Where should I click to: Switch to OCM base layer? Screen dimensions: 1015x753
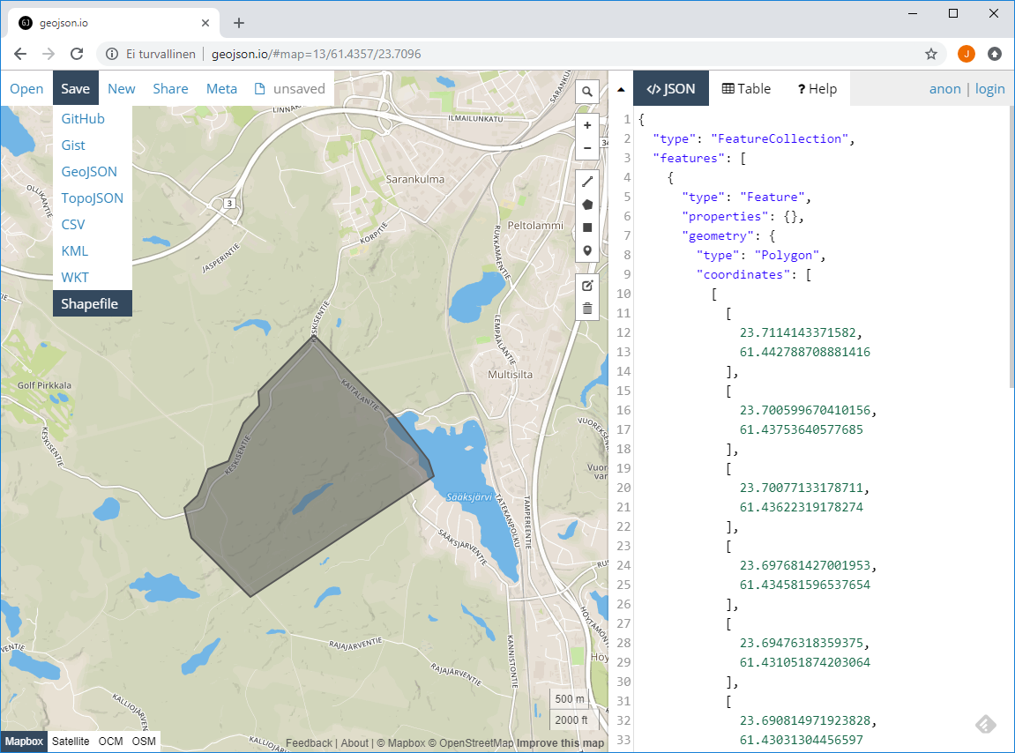(111, 742)
